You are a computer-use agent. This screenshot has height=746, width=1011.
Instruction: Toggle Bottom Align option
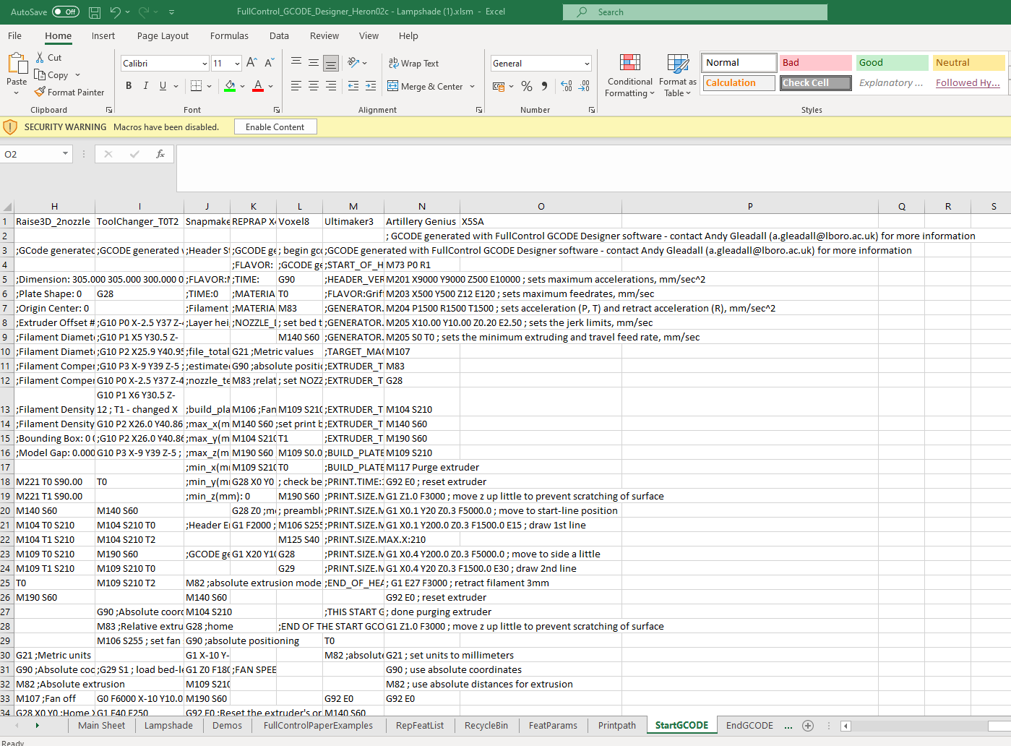click(x=331, y=63)
